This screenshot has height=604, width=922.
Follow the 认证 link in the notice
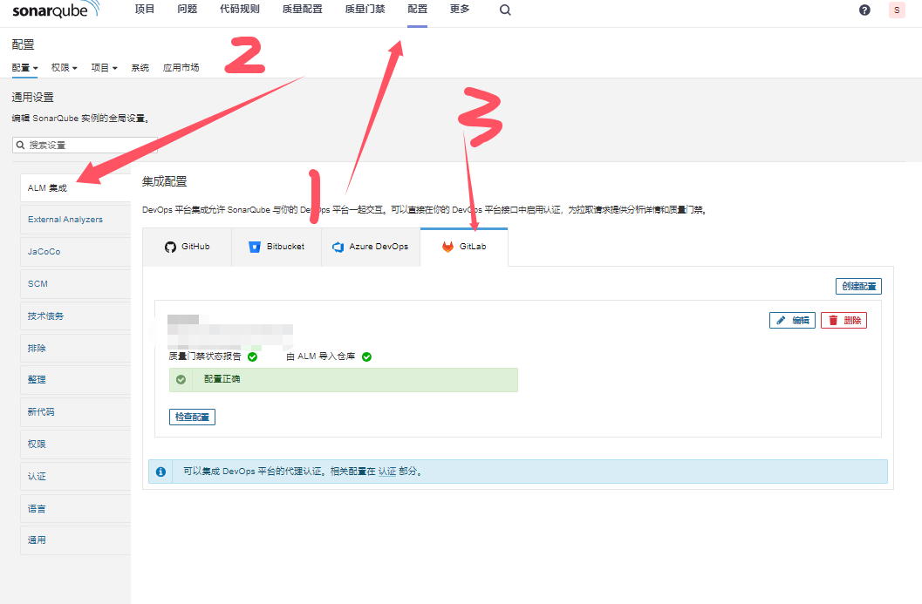click(x=387, y=472)
